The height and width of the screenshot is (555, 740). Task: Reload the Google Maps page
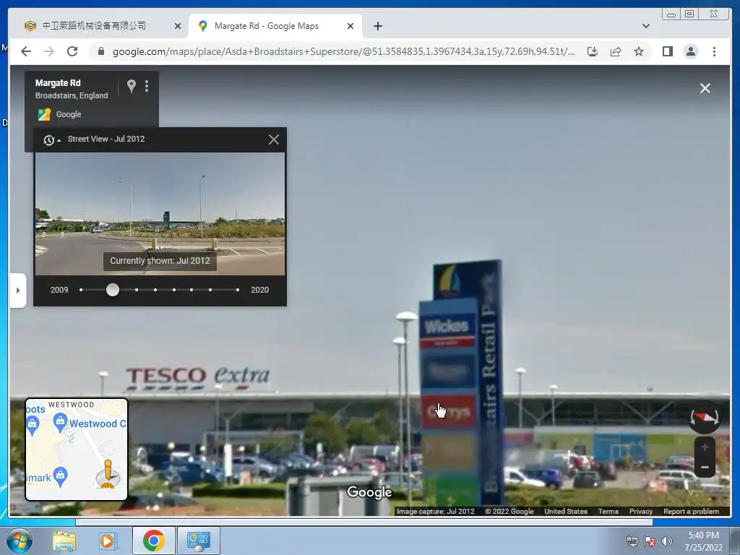coord(72,51)
